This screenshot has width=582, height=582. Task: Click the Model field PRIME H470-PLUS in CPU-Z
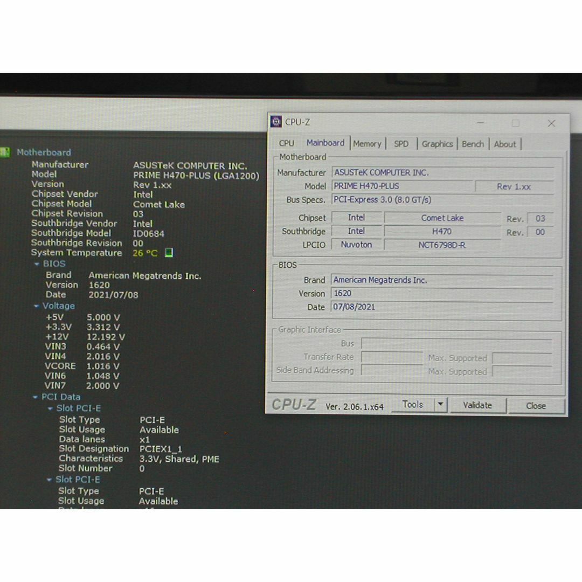tap(403, 186)
